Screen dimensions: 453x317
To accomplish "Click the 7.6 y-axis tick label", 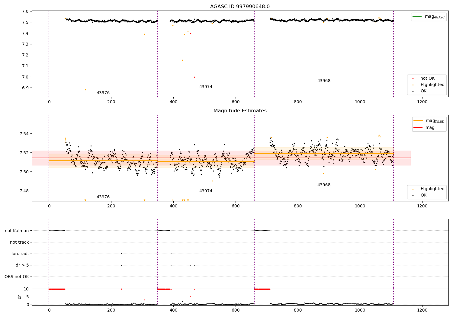I will point(26,11).
